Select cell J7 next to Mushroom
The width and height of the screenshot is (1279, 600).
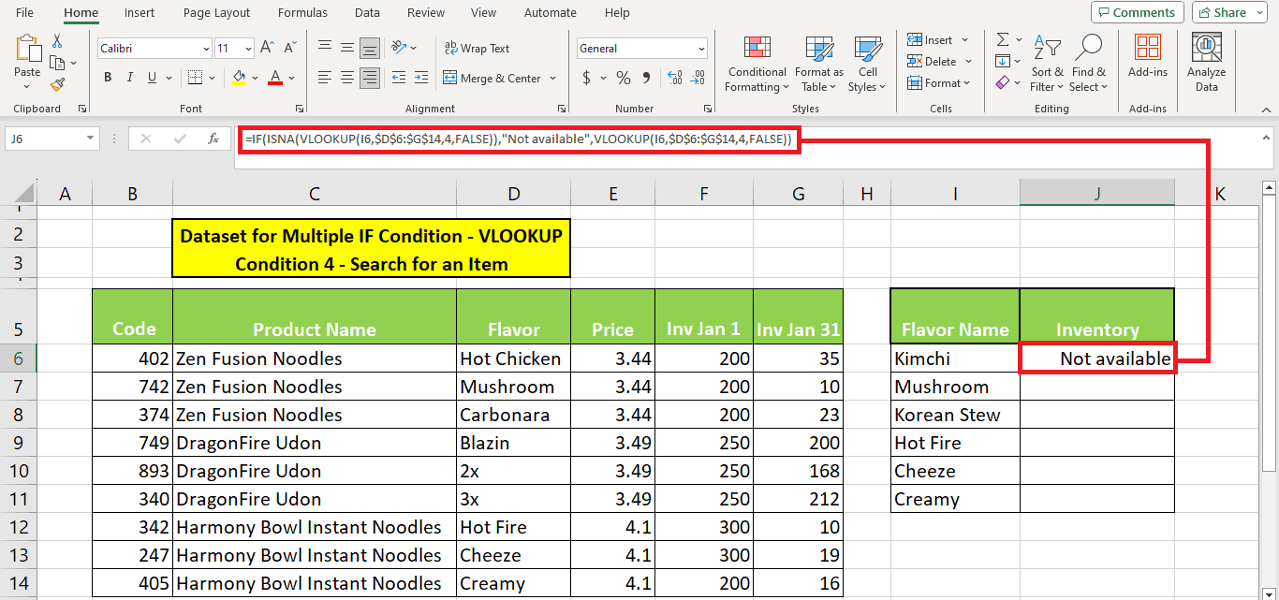1096,386
